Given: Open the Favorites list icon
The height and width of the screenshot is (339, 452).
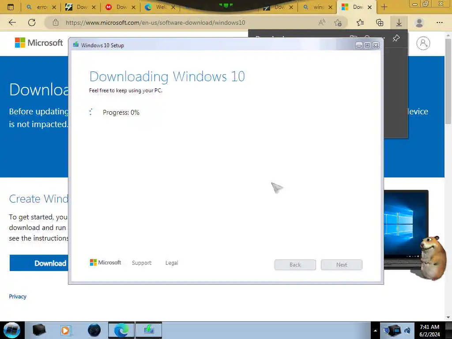Looking at the screenshot, I should point(360,23).
